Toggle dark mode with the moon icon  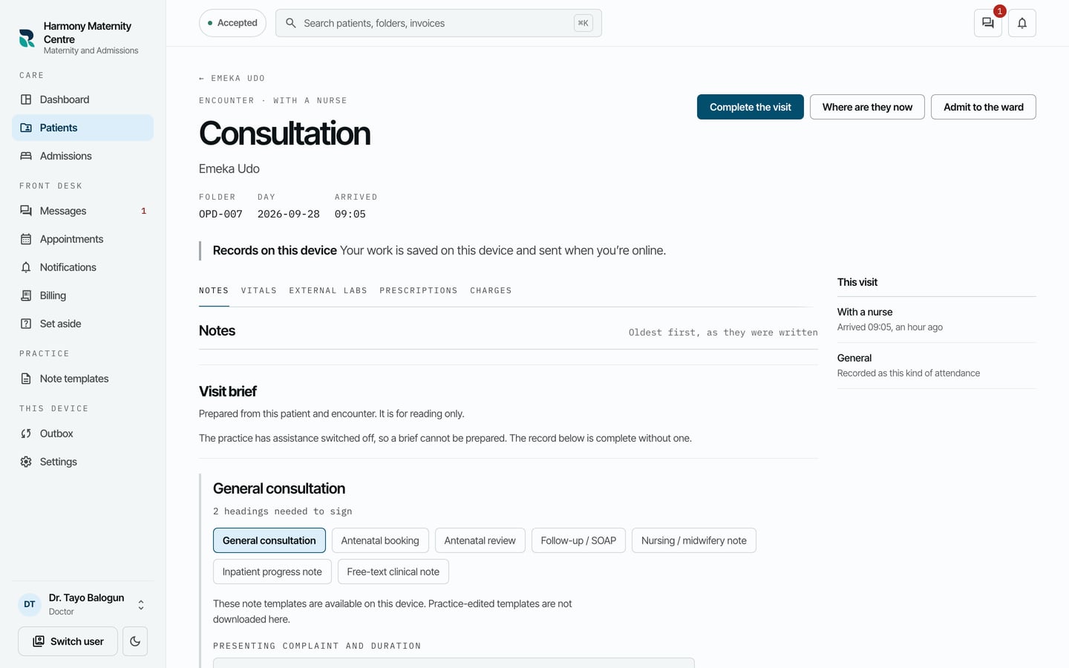coord(135,641)
